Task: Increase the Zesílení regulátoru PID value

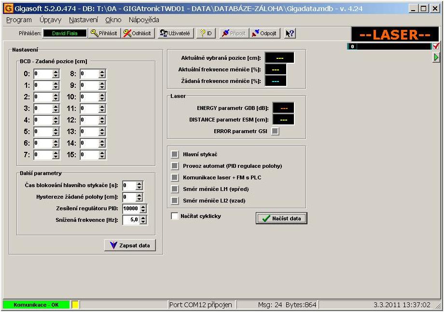Action: point(143,206)
